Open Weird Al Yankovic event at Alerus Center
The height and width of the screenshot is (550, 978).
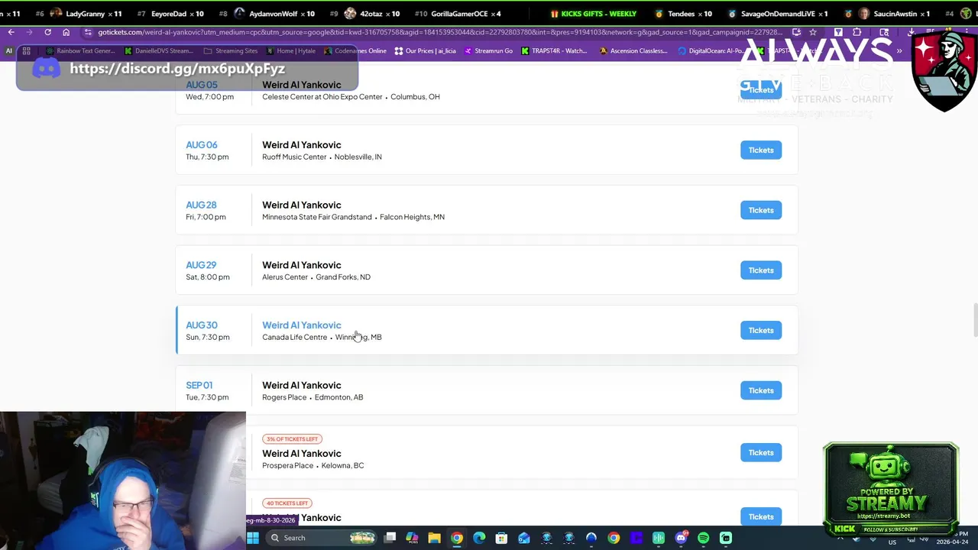pos(302,265)
